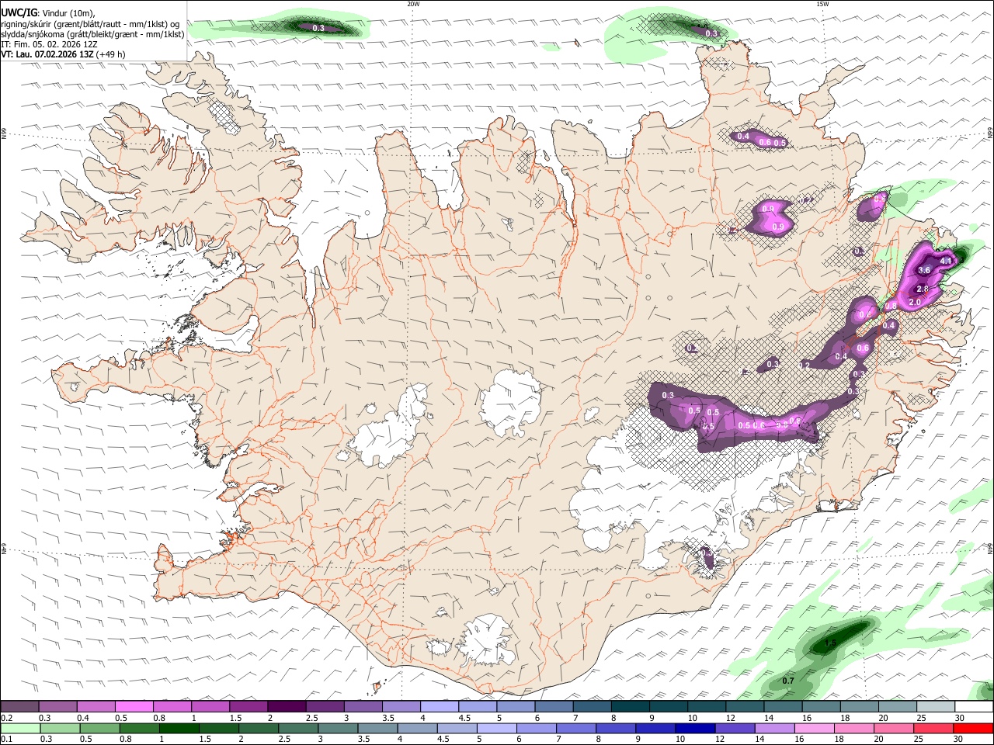994x745 pixels.
Task: Click the navy blue swatch in lower legend
Action: 694,729
